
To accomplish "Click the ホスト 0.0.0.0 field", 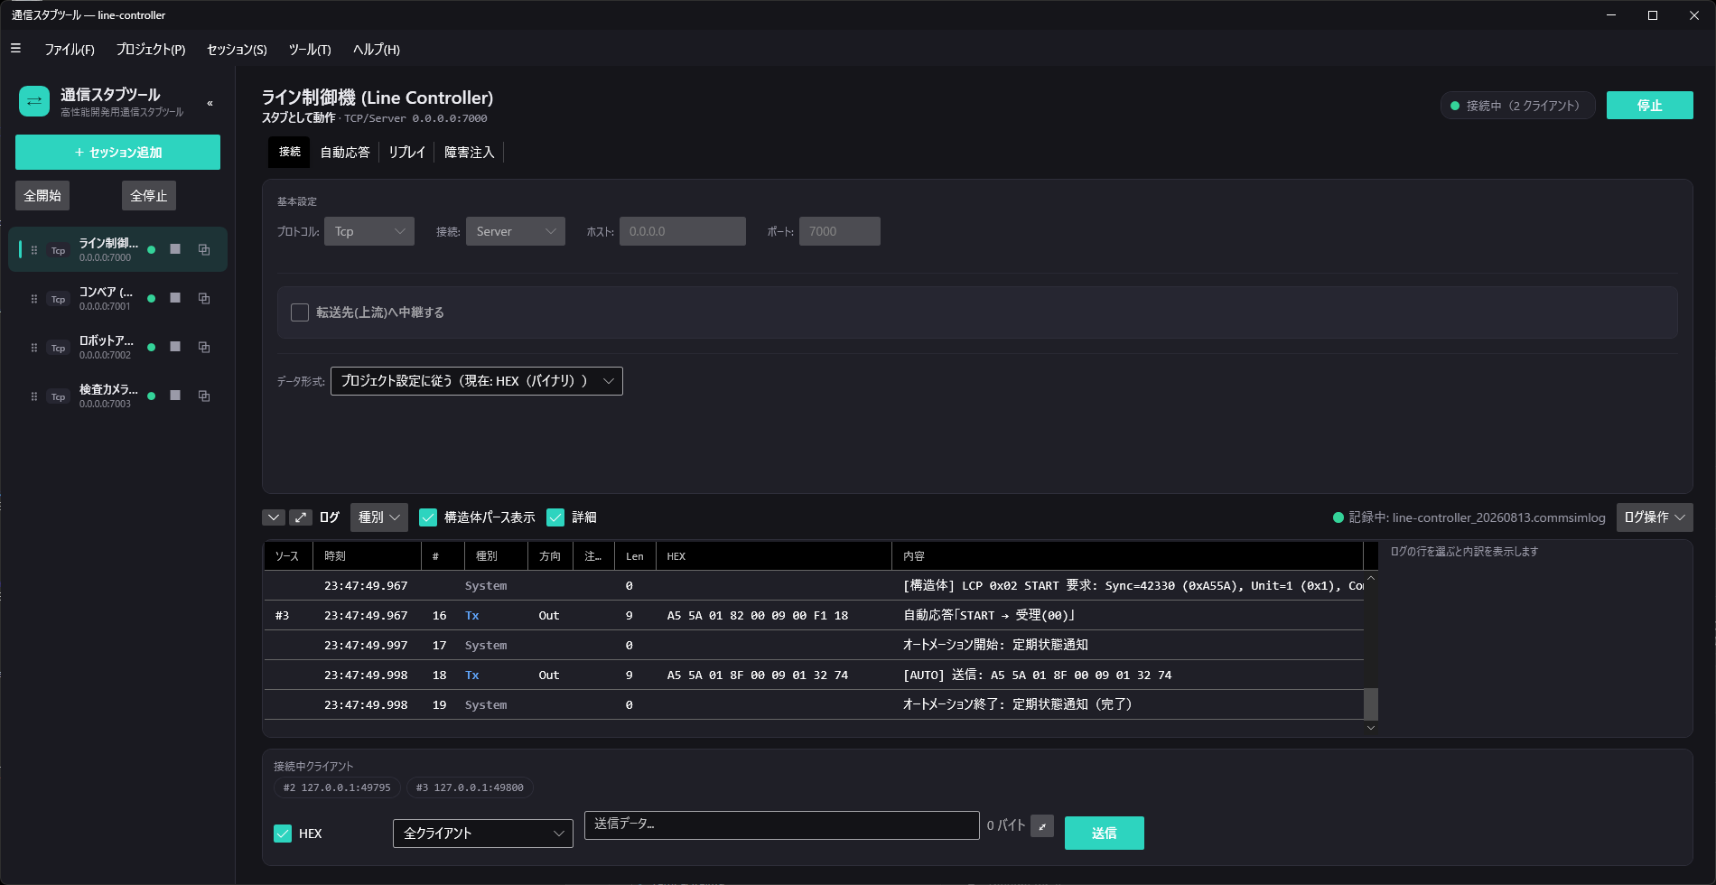I will 683,231.
